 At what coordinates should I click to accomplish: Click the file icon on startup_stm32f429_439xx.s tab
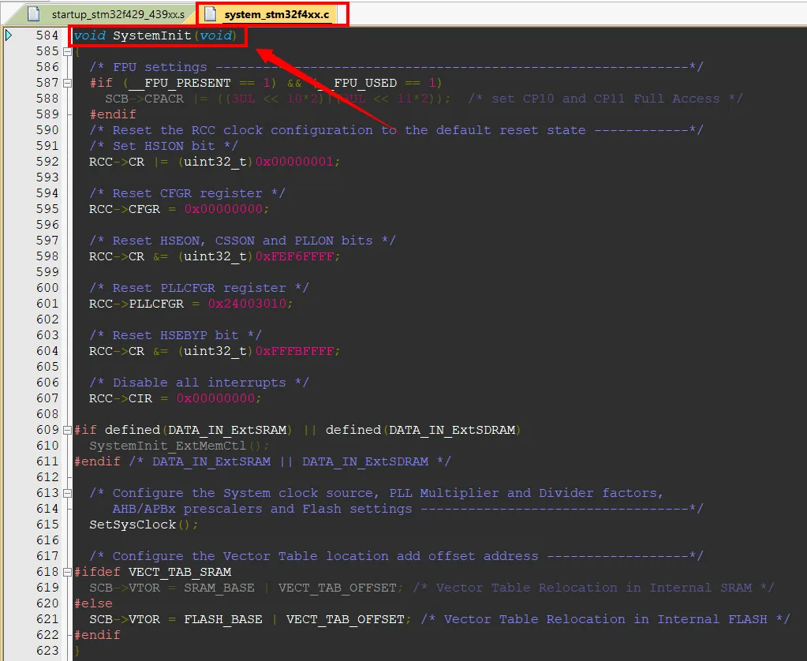34,14
